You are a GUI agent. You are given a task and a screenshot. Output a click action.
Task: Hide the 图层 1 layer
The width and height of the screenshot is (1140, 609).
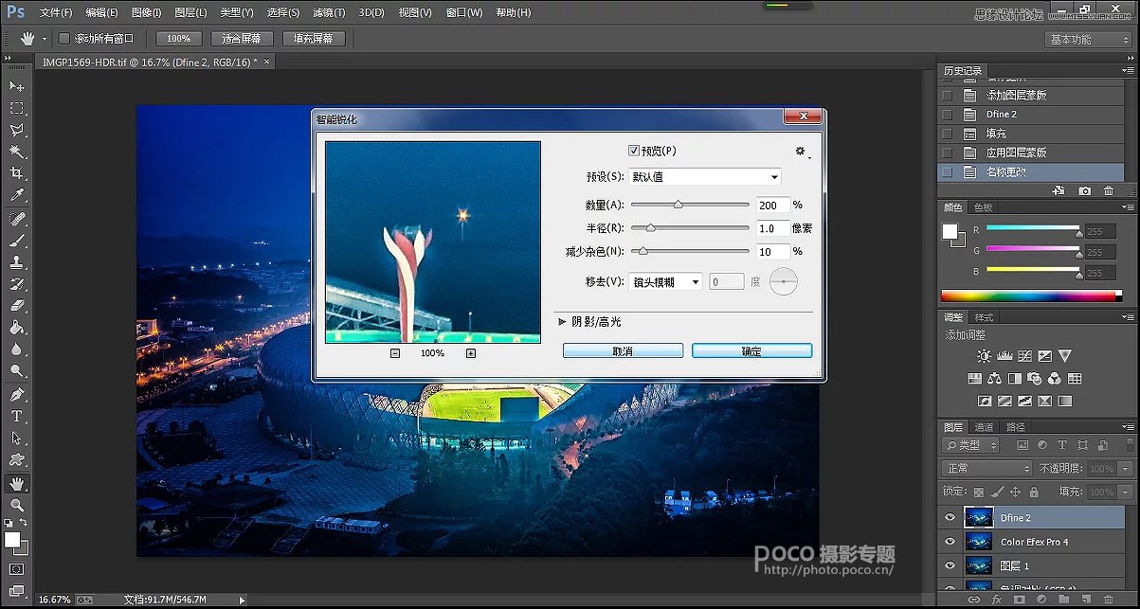(950, 565)
